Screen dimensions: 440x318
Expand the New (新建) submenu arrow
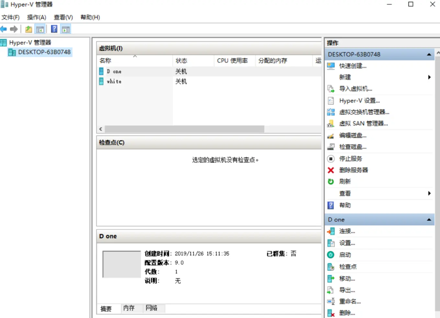click(429, 77)
